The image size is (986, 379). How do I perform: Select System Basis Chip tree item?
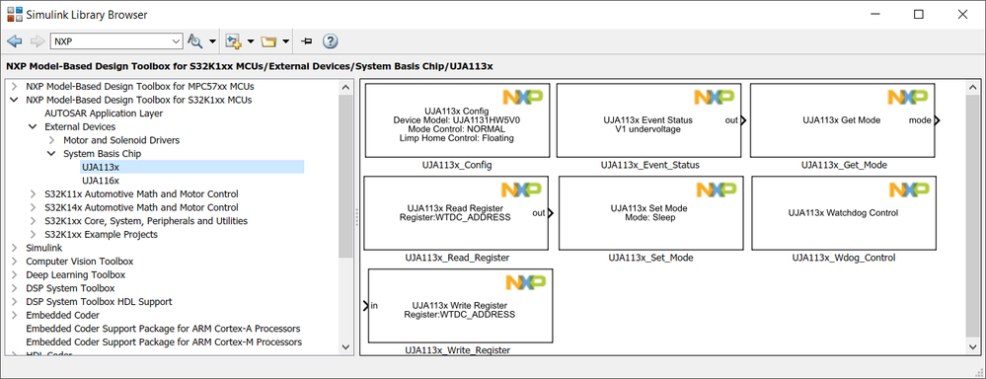click(x=102, y=153)
